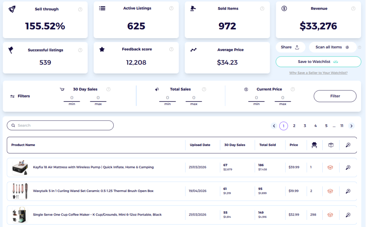Focus the product Search box
The image size is (366, 227).
click(x=60, y=125)
